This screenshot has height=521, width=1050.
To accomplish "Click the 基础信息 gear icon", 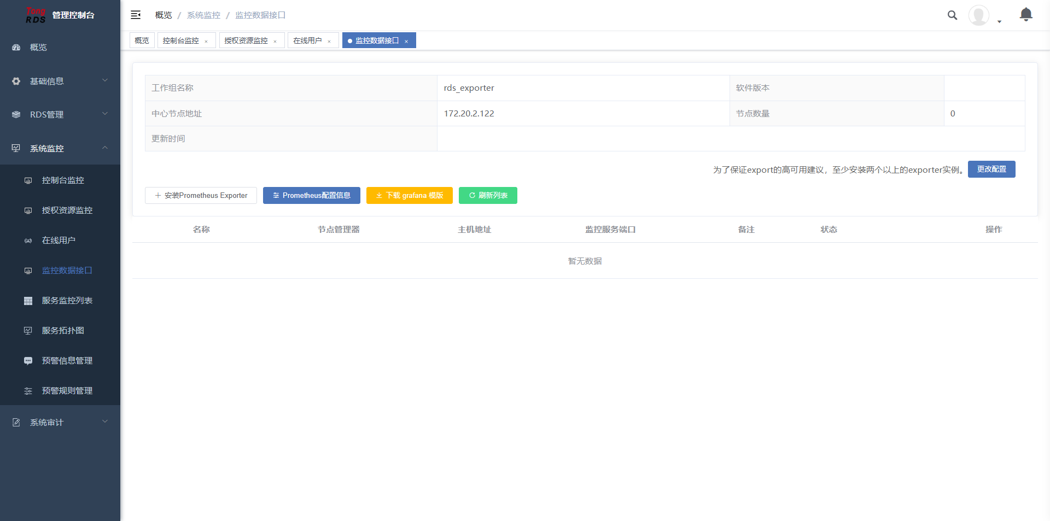I will 16,81.
